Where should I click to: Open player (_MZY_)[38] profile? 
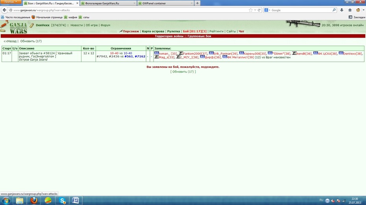click(189, 57)
